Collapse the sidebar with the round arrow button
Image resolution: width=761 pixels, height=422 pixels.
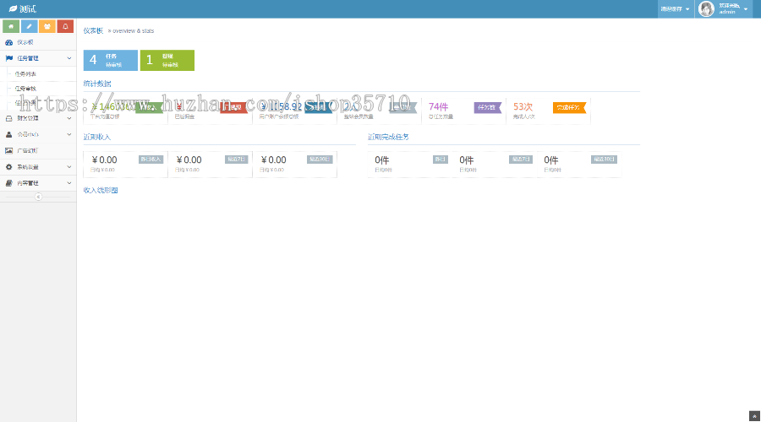38,197
